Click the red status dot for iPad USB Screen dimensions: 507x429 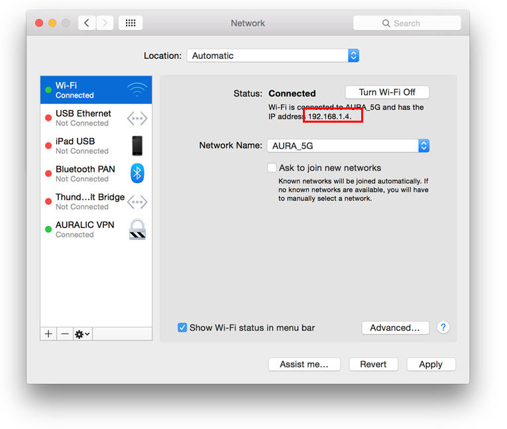(x=48, y=146)
